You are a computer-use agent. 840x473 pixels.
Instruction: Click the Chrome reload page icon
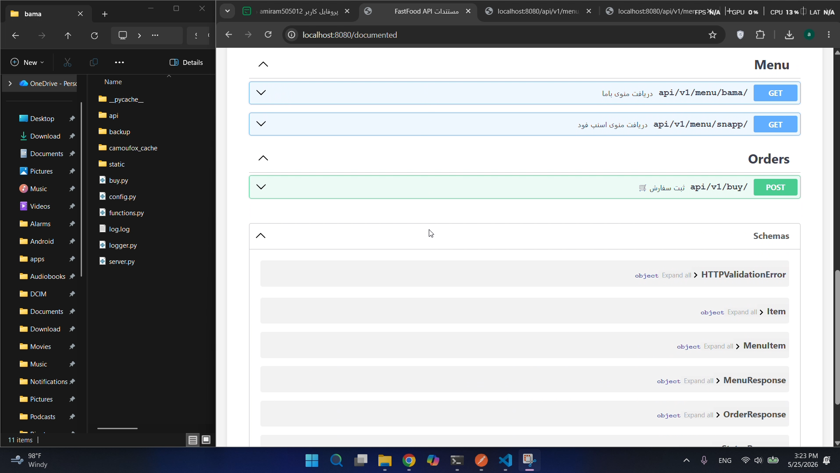[x=268, y=35]
